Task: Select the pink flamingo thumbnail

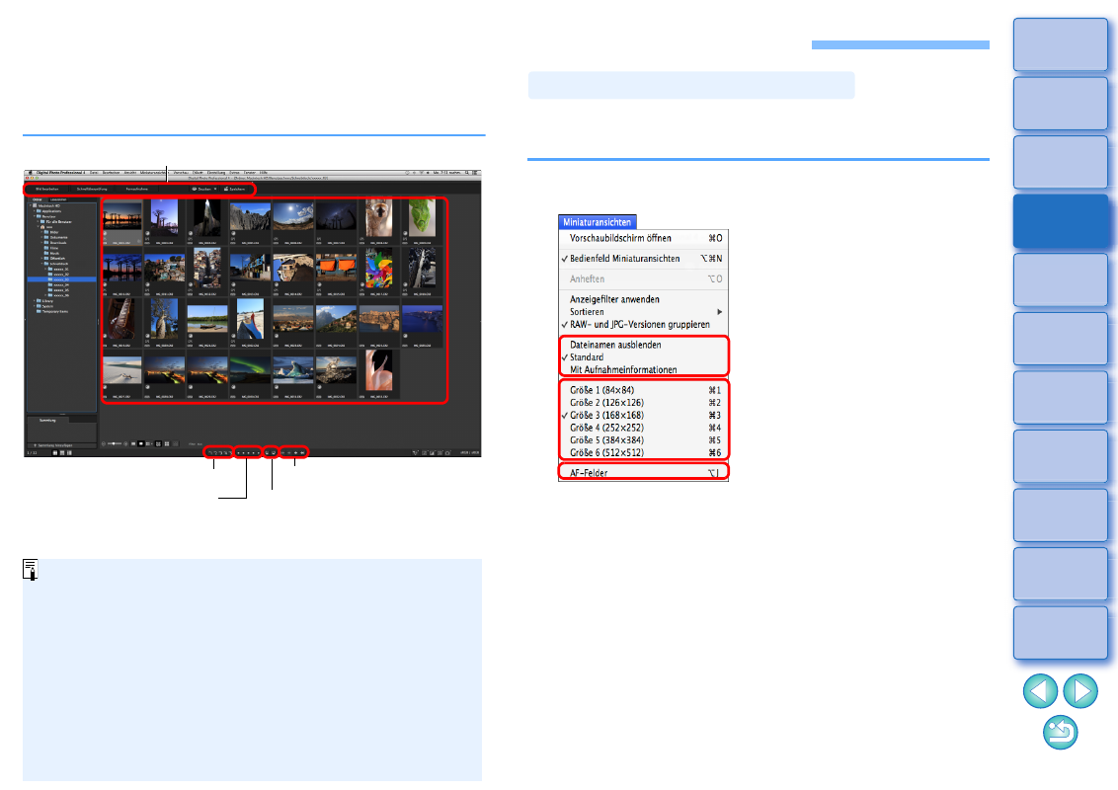Action: [378, 369]
